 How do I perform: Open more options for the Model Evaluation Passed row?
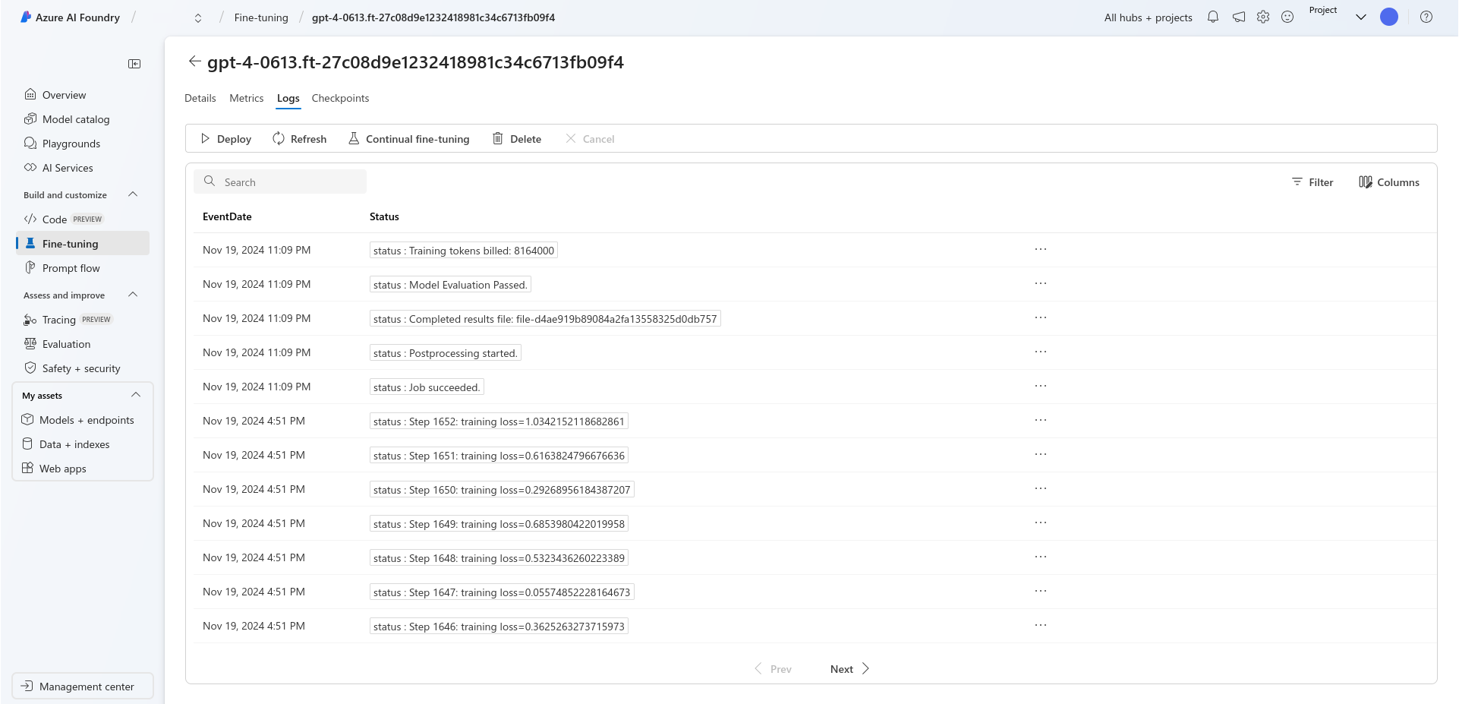(1041, 283)
